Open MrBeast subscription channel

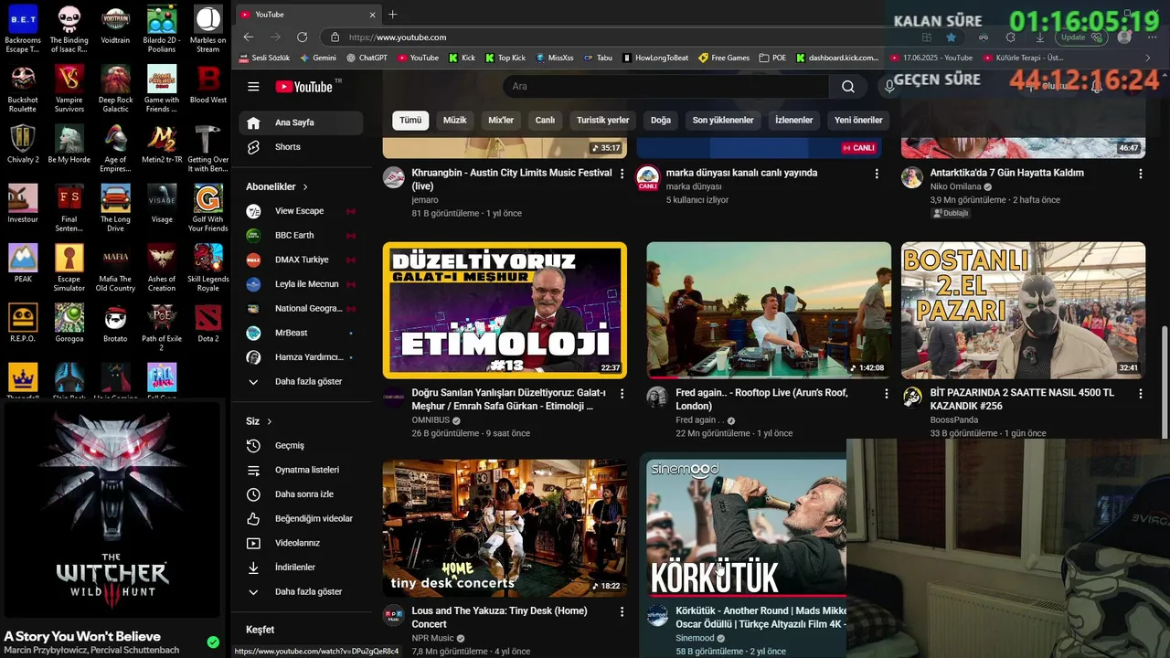(x=301, y=334)
